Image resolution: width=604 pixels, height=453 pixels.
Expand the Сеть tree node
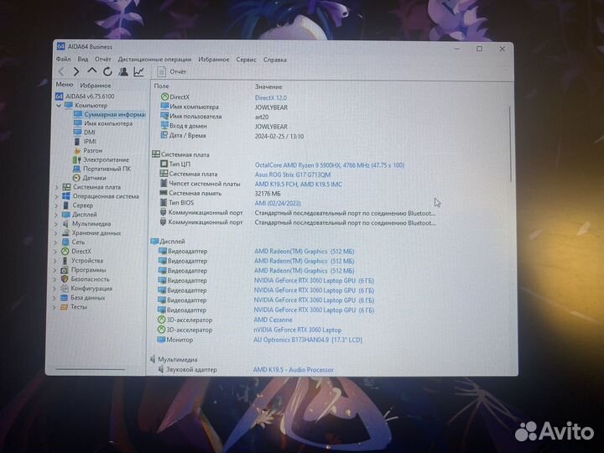coord(56,242)
